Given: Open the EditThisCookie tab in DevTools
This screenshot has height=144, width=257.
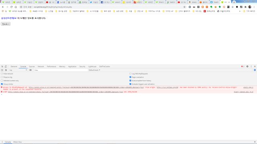Looking at the screenshot, I should (104, 66).
